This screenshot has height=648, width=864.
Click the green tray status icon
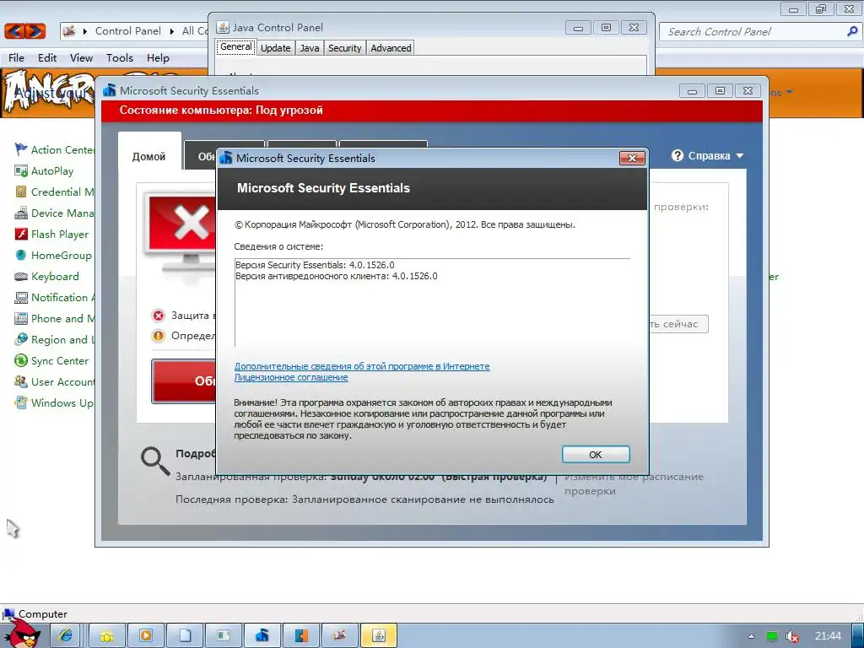coord(772,636)
